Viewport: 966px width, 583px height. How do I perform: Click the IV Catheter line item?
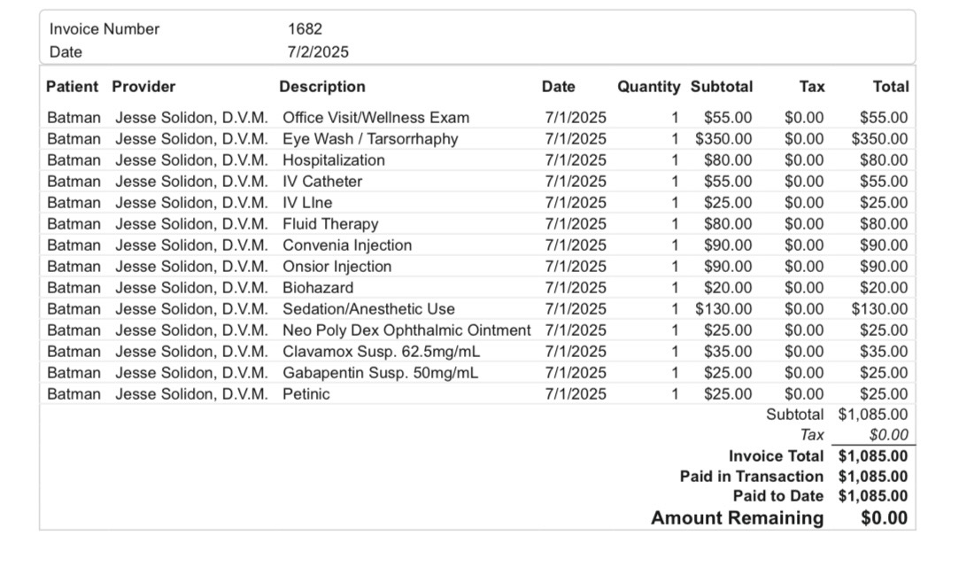322,182
